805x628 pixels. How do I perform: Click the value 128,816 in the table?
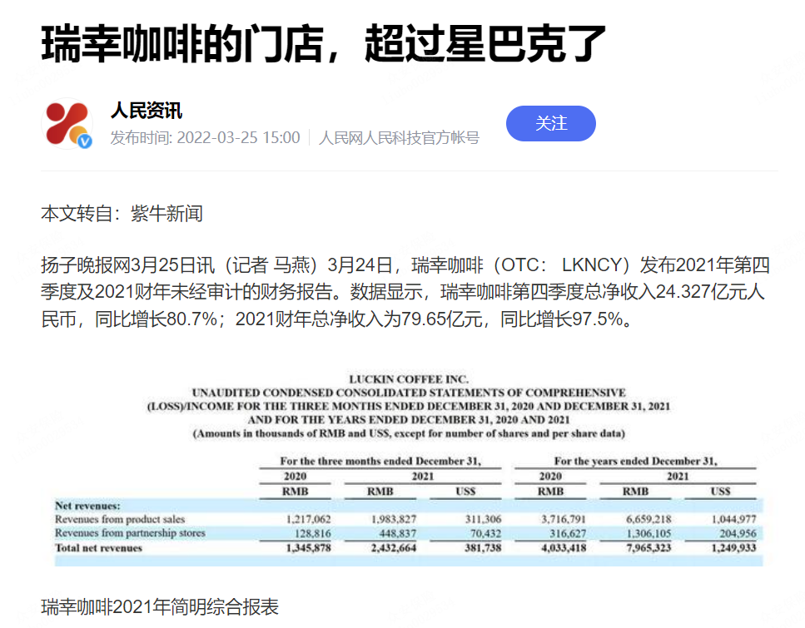(313, 534)
